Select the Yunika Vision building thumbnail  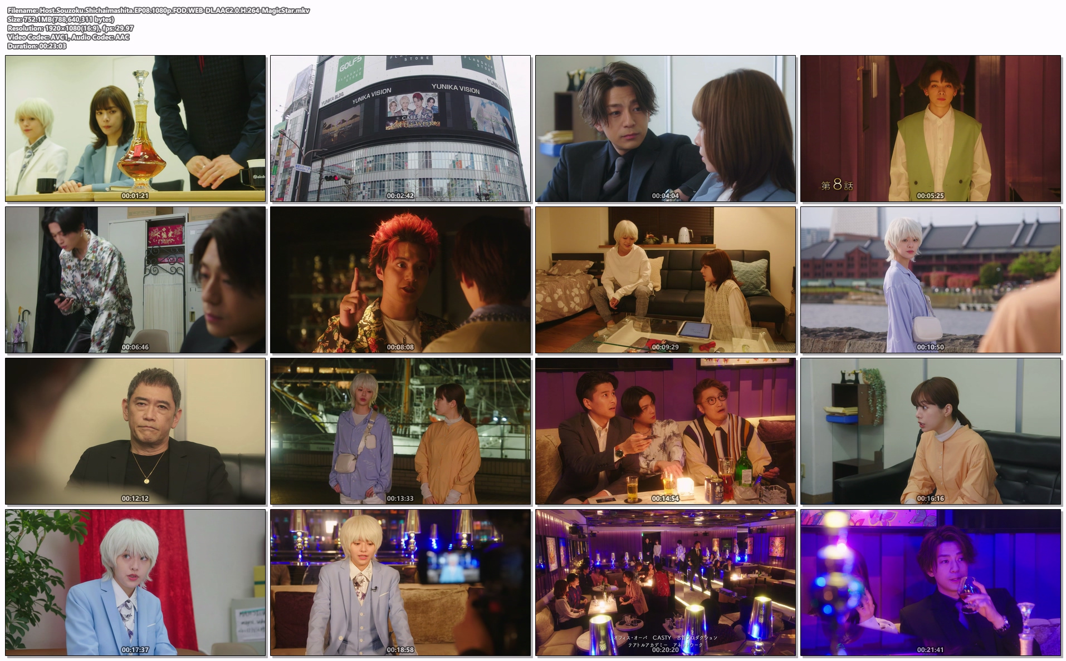[x=400, y=129]
